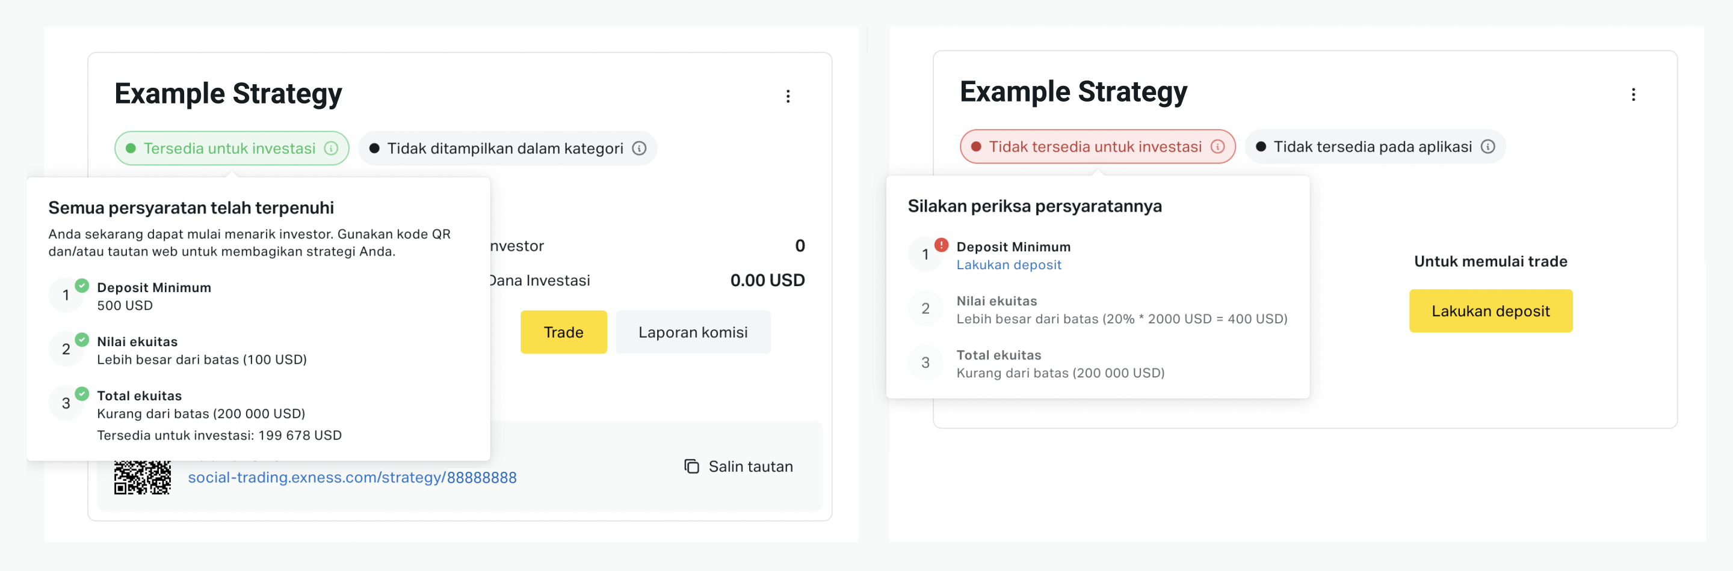Click info icon beside Tersedia untuk investasi

tap(331, 148)
